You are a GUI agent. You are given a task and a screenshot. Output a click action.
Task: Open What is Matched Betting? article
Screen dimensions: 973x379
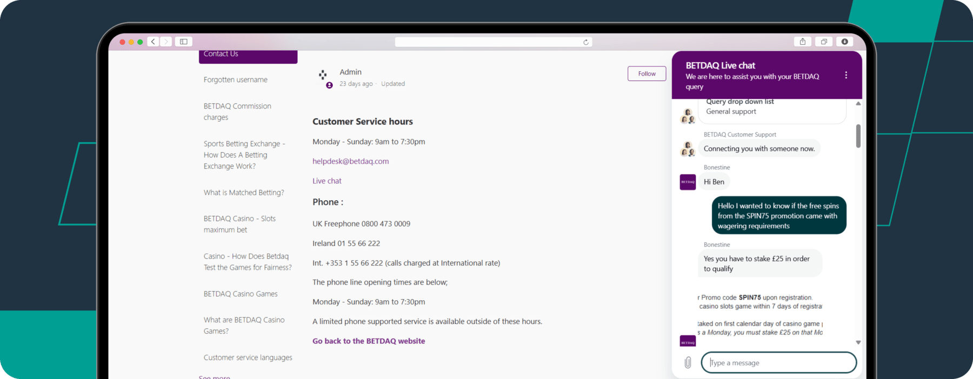pos(244,192)
